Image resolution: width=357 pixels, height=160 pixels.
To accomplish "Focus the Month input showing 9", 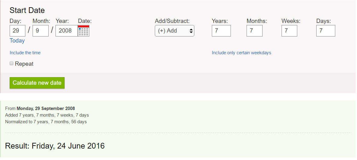I will click(40, 31).
